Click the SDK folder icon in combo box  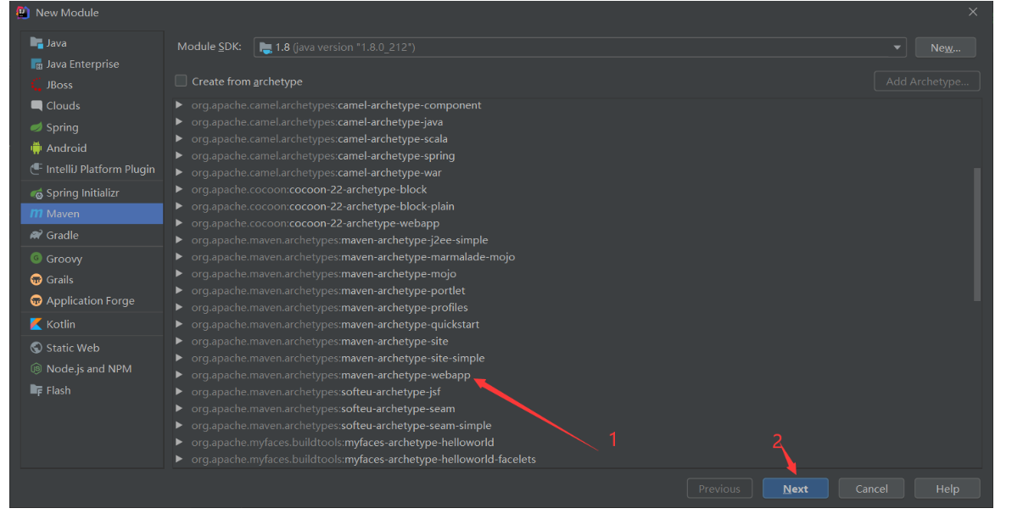[266, 47]
